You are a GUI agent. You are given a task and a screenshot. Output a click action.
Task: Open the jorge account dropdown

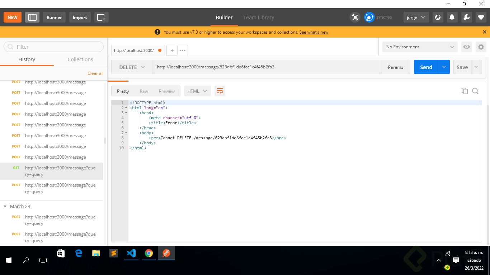[x=416, y=17]
